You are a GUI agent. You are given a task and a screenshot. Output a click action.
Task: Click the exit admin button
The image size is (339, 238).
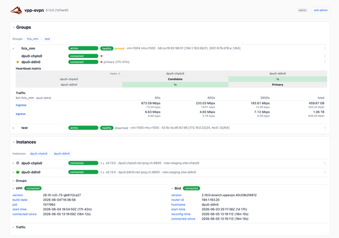click(x=321, y=10)
